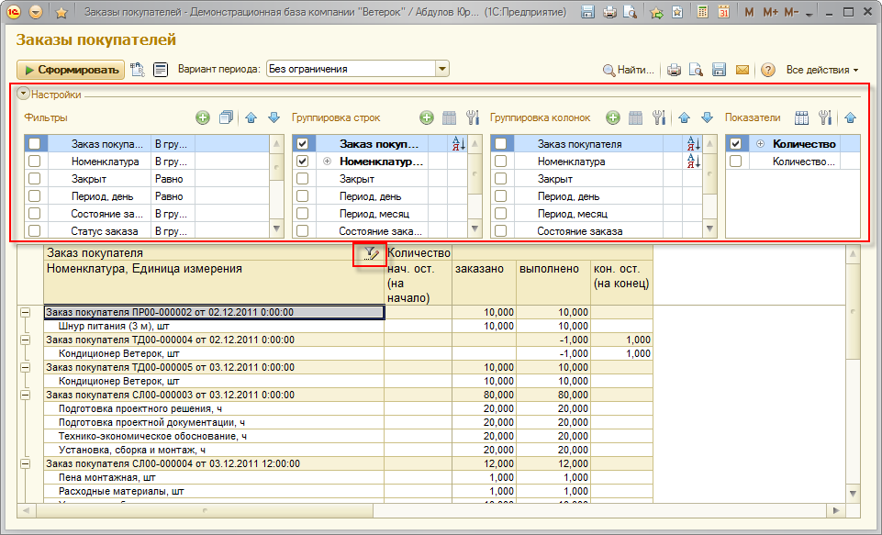
Task: Uncheck Заказ покупателя in Группировка строк
Action: coord(302,144)
